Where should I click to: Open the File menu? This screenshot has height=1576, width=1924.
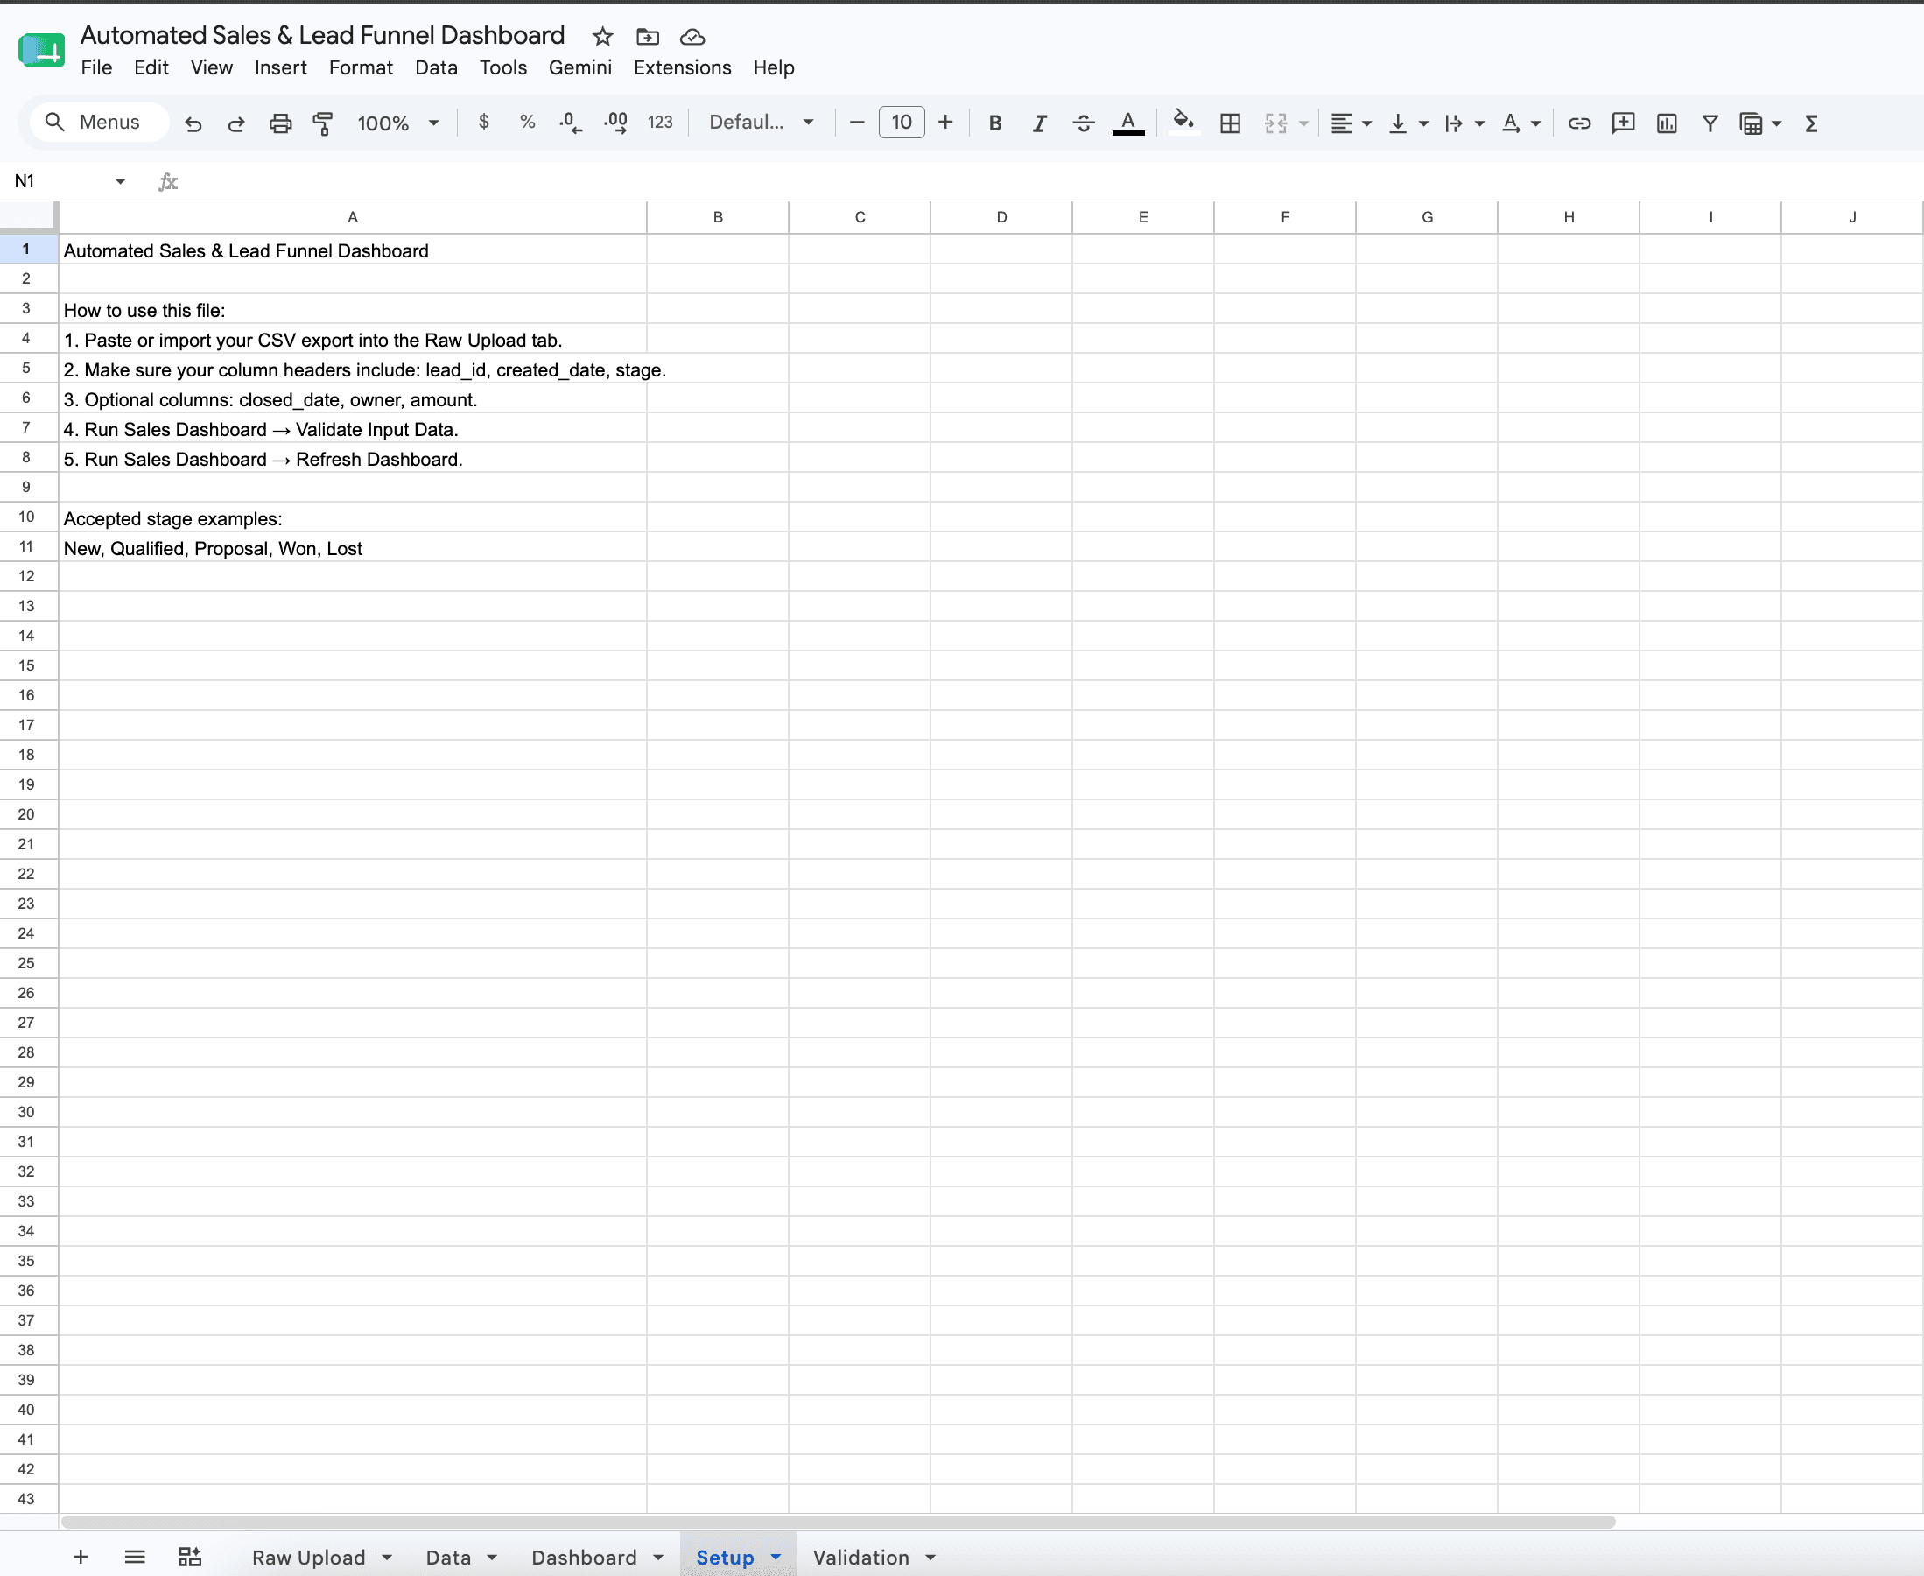96,68
